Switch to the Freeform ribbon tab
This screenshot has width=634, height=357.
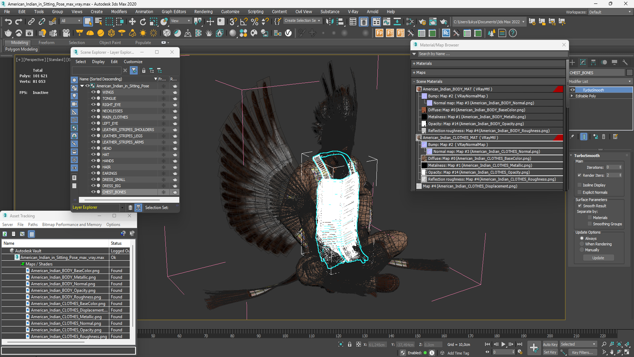(46, 43)
